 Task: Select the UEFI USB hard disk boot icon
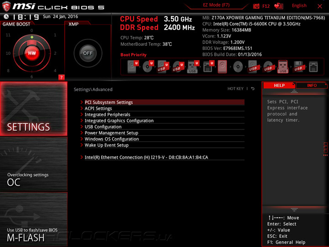(x=163, y=66)
